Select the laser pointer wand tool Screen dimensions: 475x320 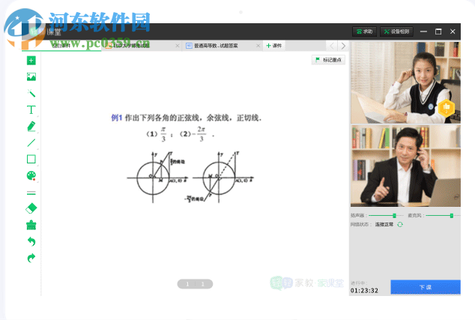click(31, 93)
